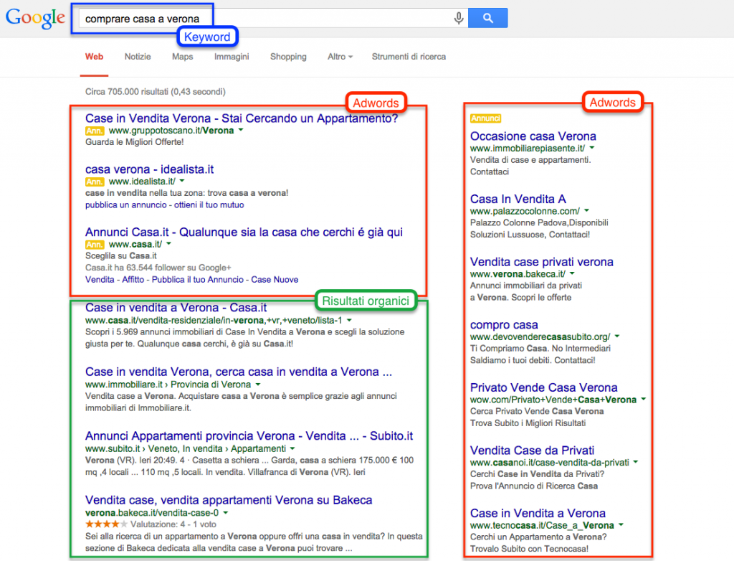Select the Web tab
The height and width of the screenshot is (561, 734).
[94, 57]
